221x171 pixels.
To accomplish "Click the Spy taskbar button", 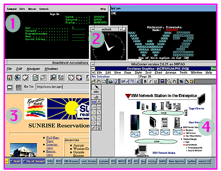I will point(143,161).
